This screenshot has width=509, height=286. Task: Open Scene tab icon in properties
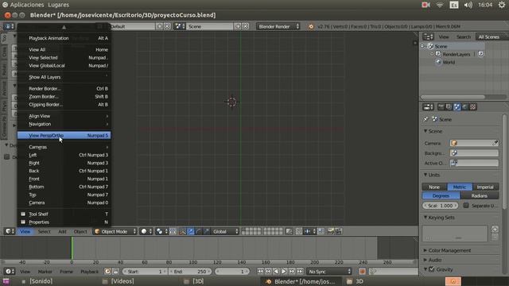click(457, 107)
